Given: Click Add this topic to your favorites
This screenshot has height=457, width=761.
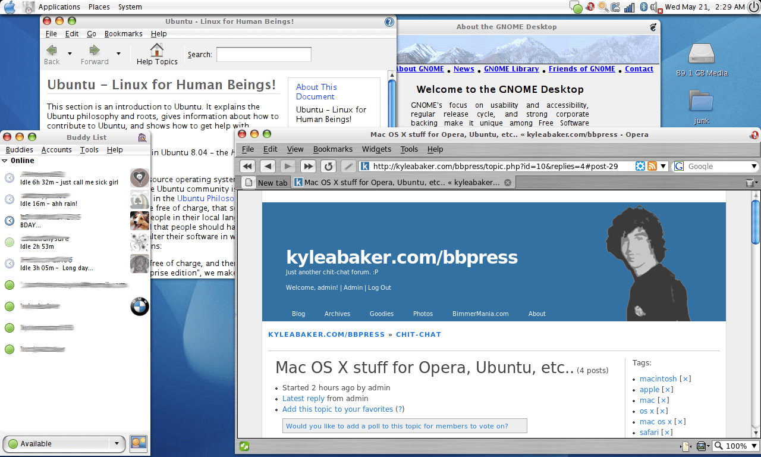Looking at the screenshot, I should pyautogui.click(x=338, y=409).
